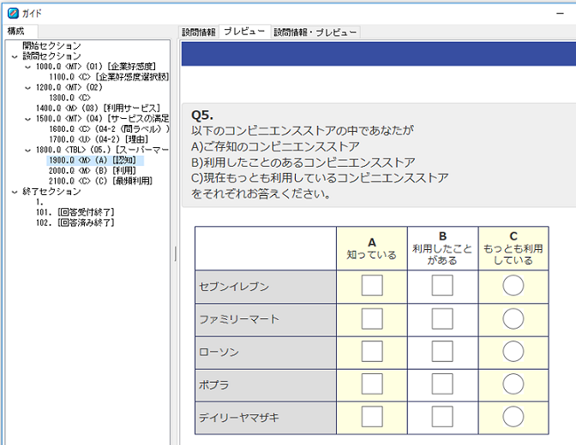Check 知っている for セブンイレブン

(x=372, y=286)
